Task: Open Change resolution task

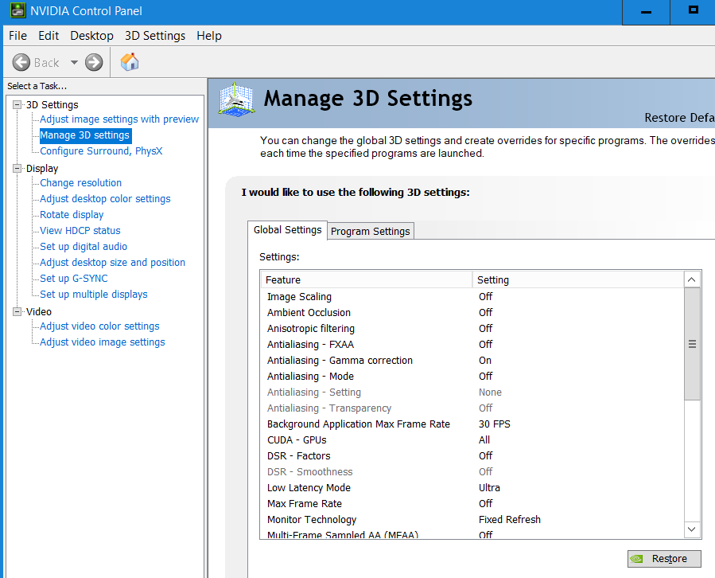Action: pos(81,183)
